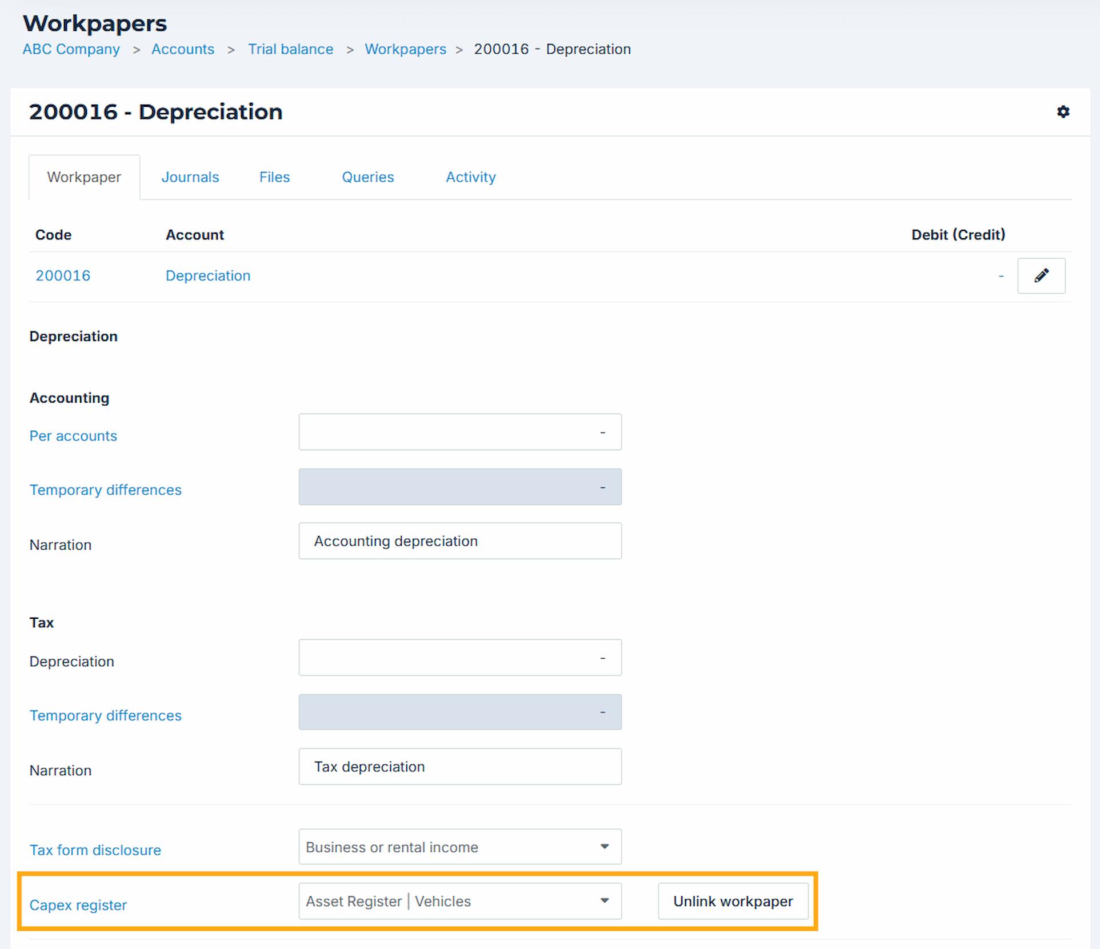View the Activity tab

tap(470, 177)
